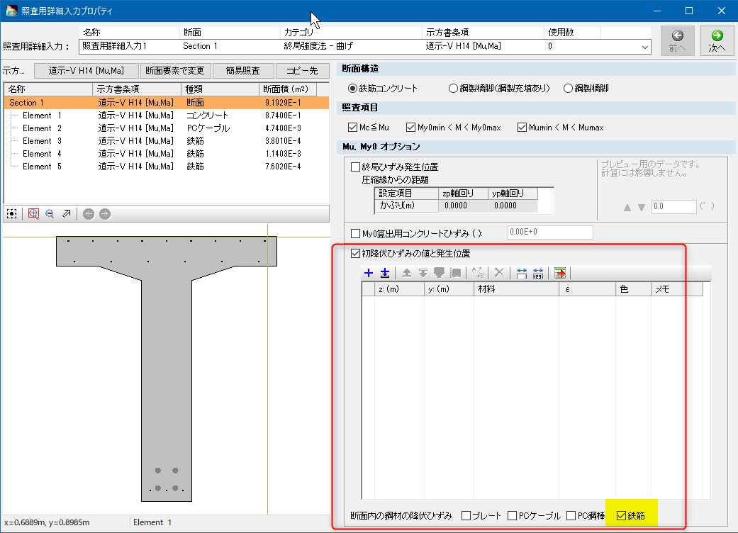Viewport: 738px width, 533px height.
Task: Click the 簡易照査 button
Action: (242, 70)
